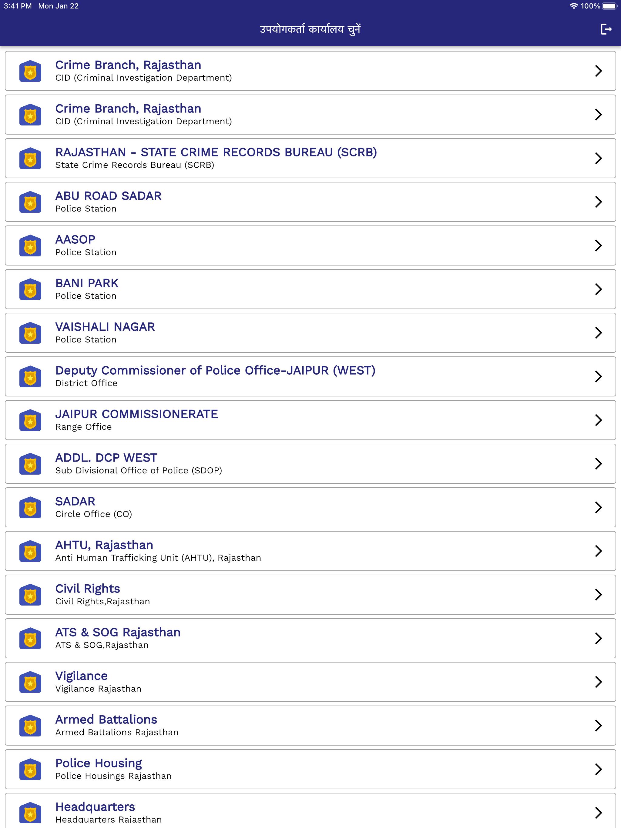Click badge icon beside AASOP
The width and height of the screenshot is (621, 828).
(30, 245)
